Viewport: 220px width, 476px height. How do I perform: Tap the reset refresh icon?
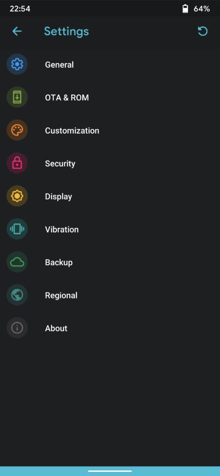203,31
